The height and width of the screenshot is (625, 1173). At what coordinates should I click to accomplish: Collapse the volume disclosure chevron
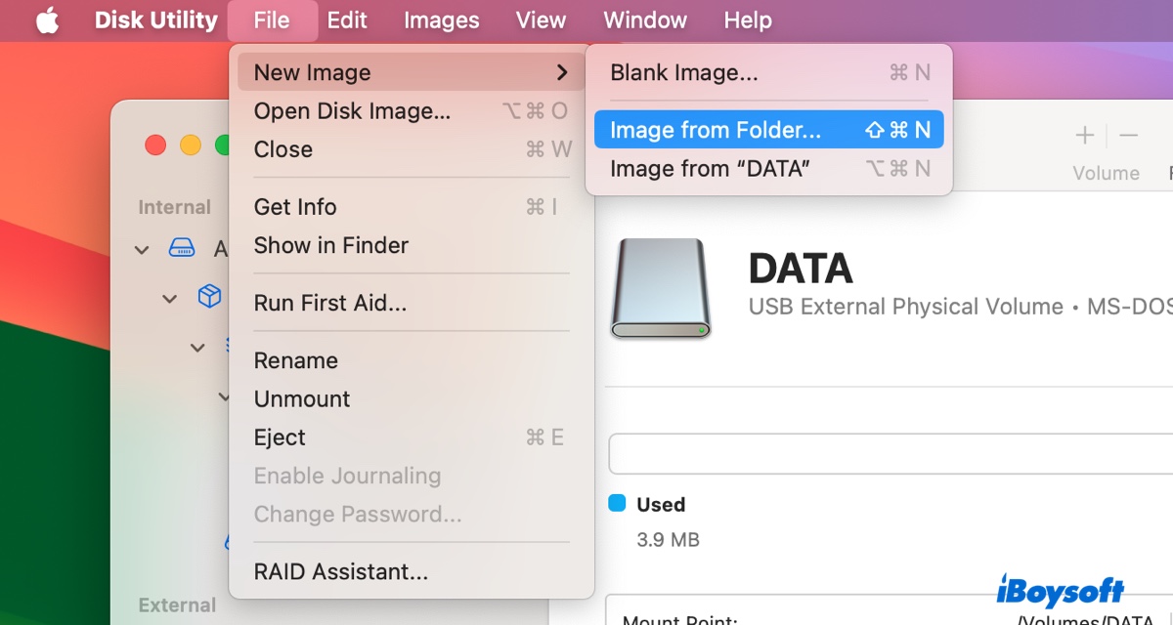196,347
